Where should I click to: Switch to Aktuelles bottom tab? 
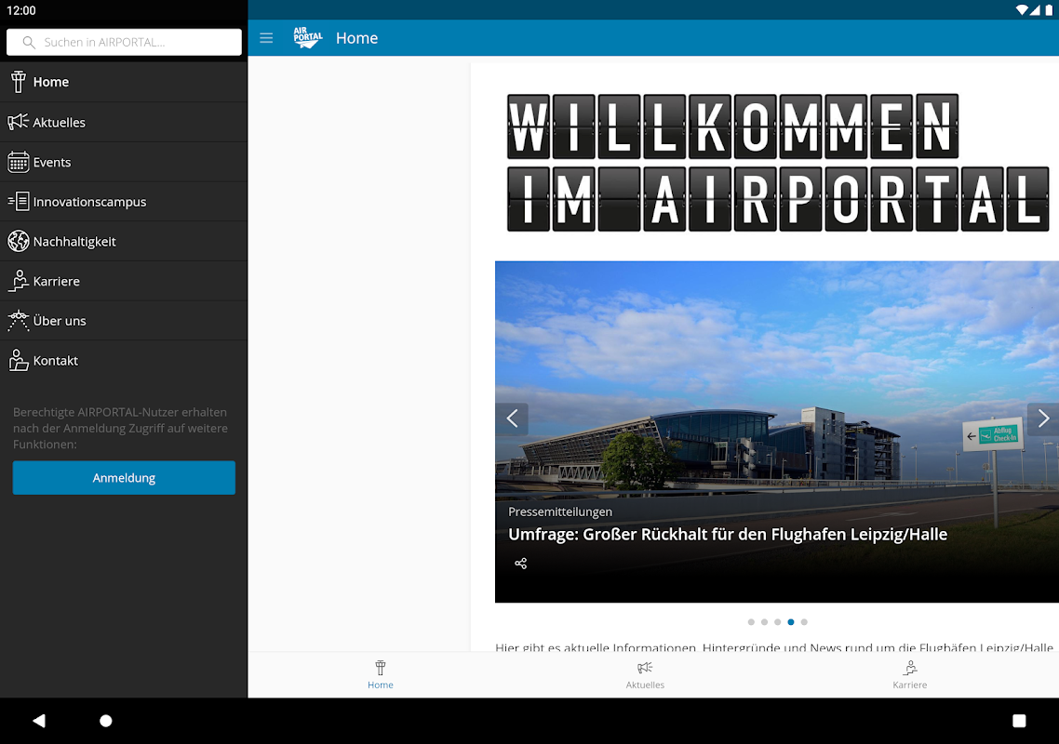click(x=645, y=675)
